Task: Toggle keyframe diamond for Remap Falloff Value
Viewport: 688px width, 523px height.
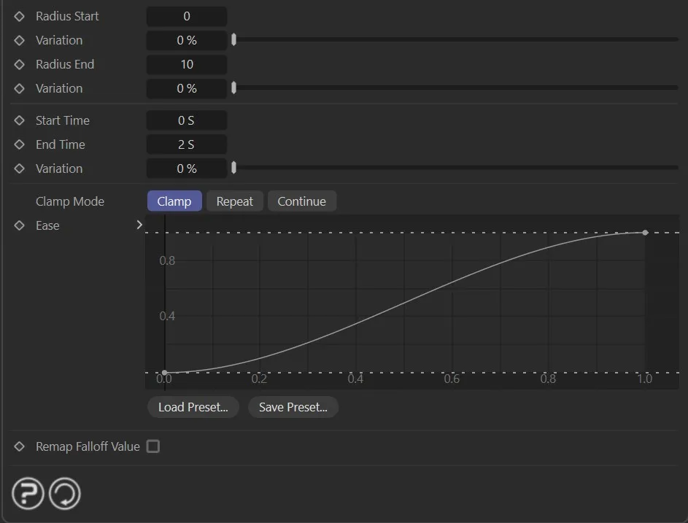Action: coord(20,446)
